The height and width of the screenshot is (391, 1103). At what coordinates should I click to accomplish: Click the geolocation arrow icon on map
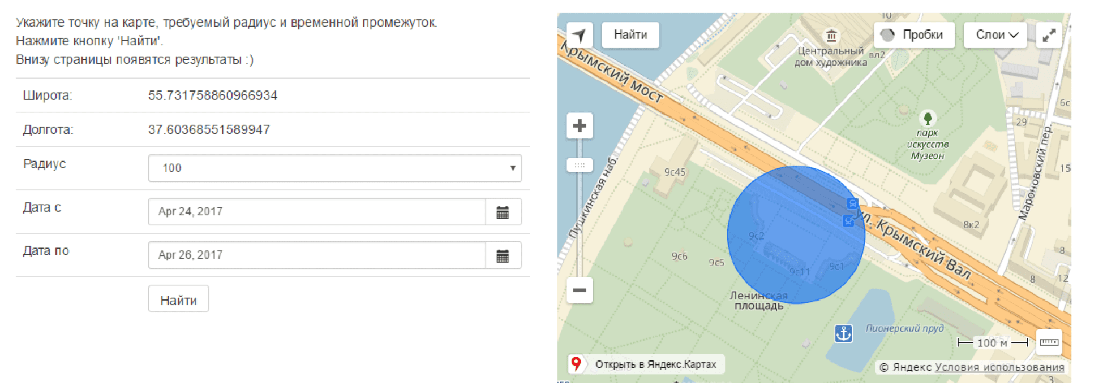tap(579, 35)
